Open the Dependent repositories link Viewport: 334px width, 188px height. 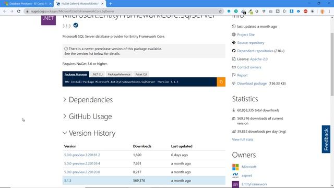[x=255, y=51]
